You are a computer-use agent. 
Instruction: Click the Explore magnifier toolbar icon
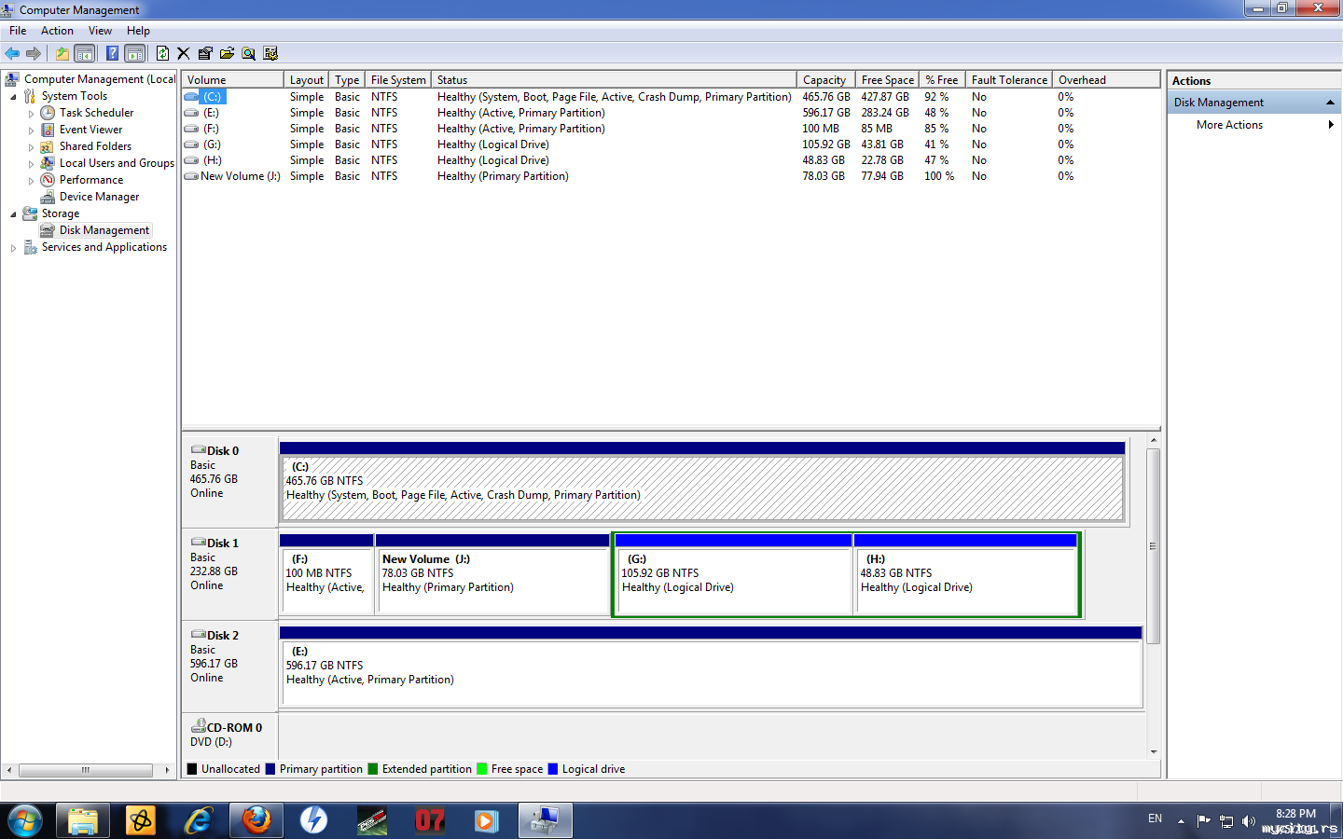pos(248,53)
